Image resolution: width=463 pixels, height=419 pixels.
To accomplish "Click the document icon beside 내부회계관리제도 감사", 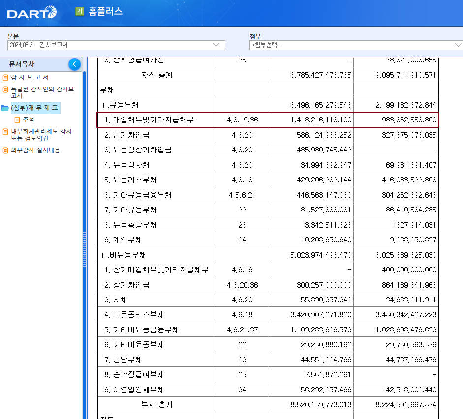I will (x=5, y=132).
